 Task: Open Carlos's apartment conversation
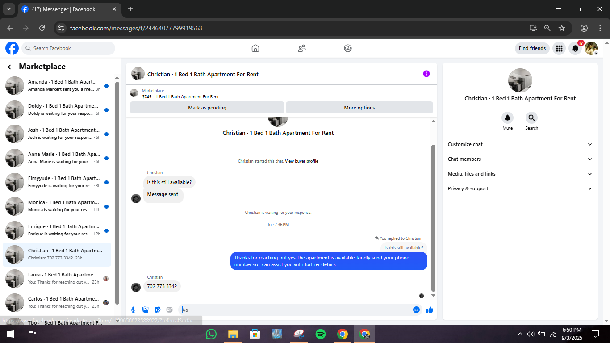point(57,303)
